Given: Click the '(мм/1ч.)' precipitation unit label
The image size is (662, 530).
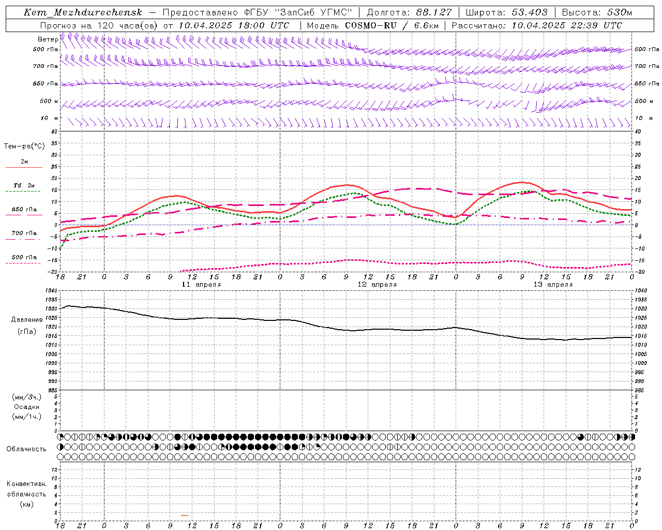Looking at the screenshot, I should 27,417.
